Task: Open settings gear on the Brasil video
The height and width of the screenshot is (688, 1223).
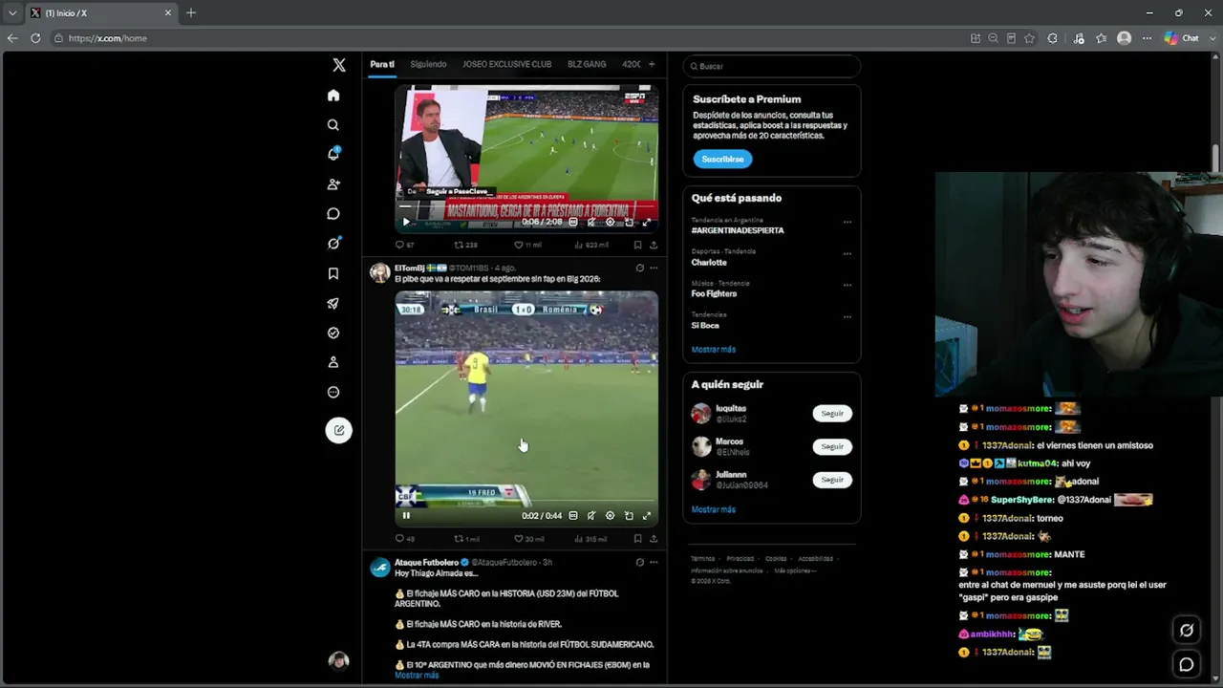Action: [610, 516]
